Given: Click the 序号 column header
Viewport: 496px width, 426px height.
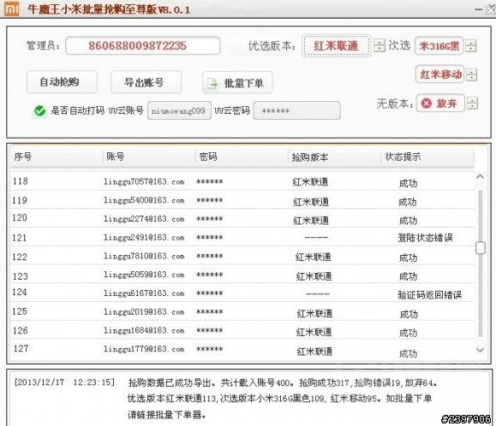Looking at the screenshot, I should click(22, 157).
